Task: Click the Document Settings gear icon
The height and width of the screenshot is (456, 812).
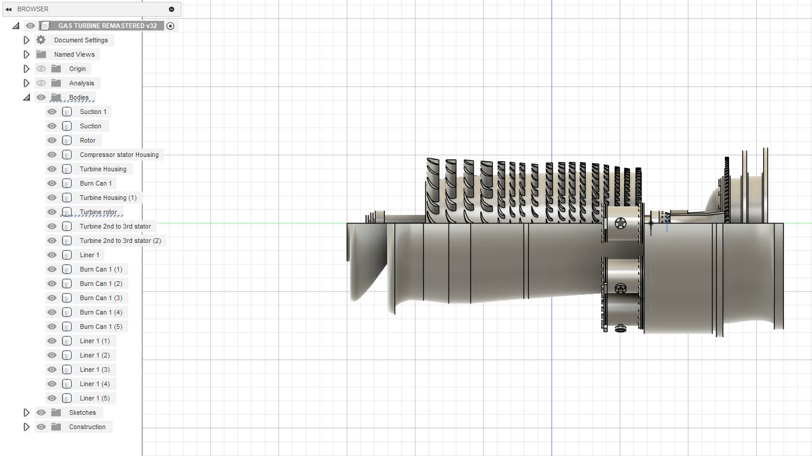Action: [39, 39]
